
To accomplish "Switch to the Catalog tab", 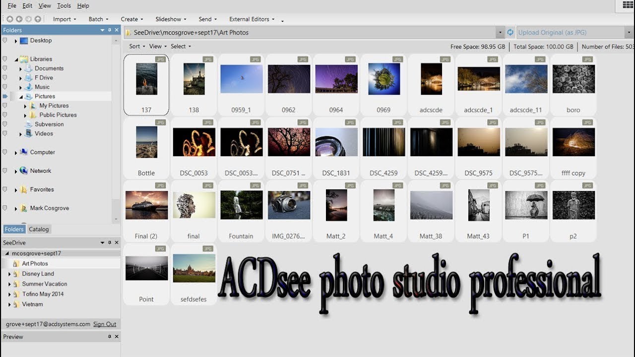I will point(39,229).
